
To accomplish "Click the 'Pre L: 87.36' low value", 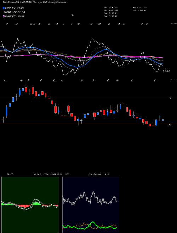I will coord(111,13).
